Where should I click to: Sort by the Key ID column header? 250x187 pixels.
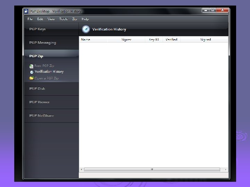coord(154,39)
